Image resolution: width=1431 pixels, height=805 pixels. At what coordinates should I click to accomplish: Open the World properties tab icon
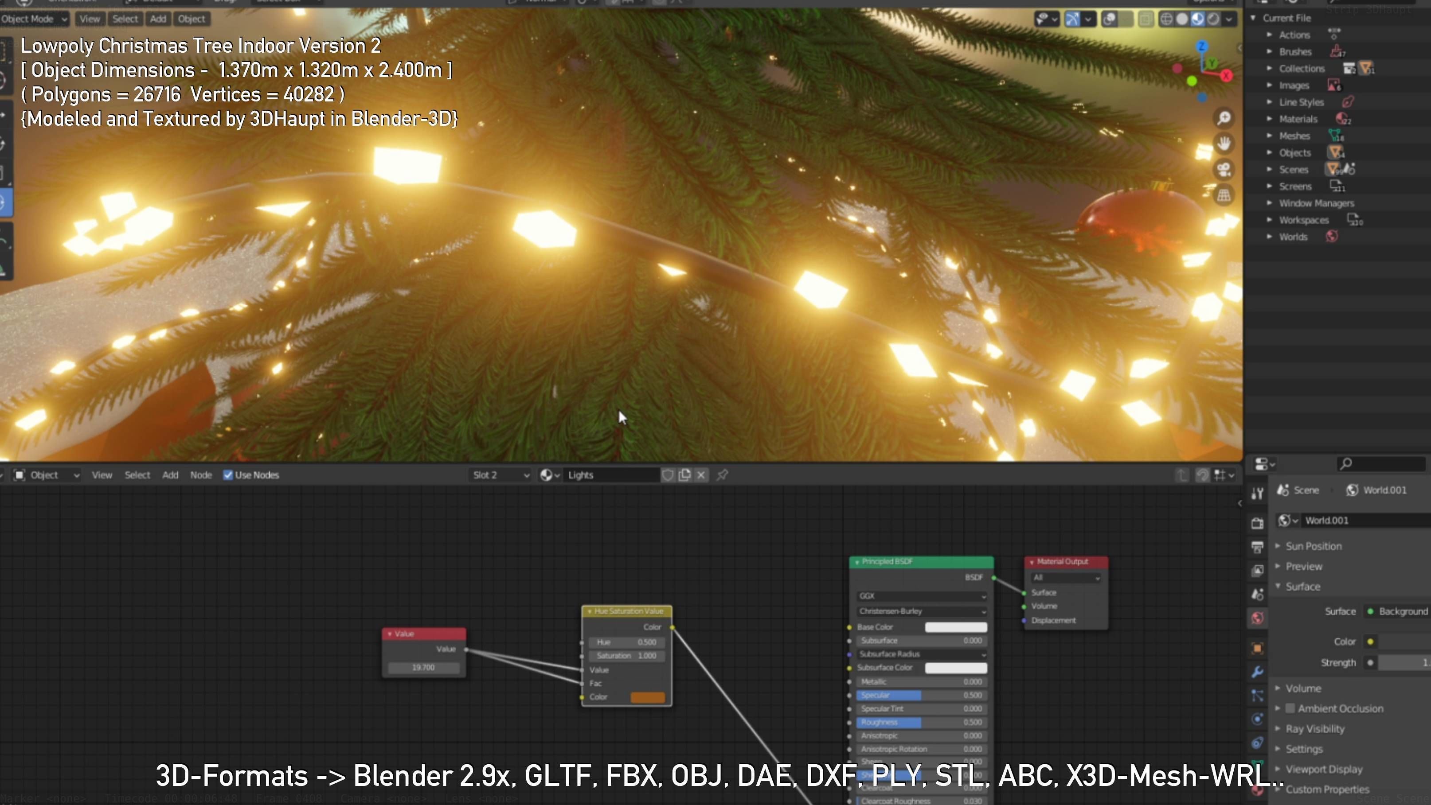click(x=1258, y=618)
